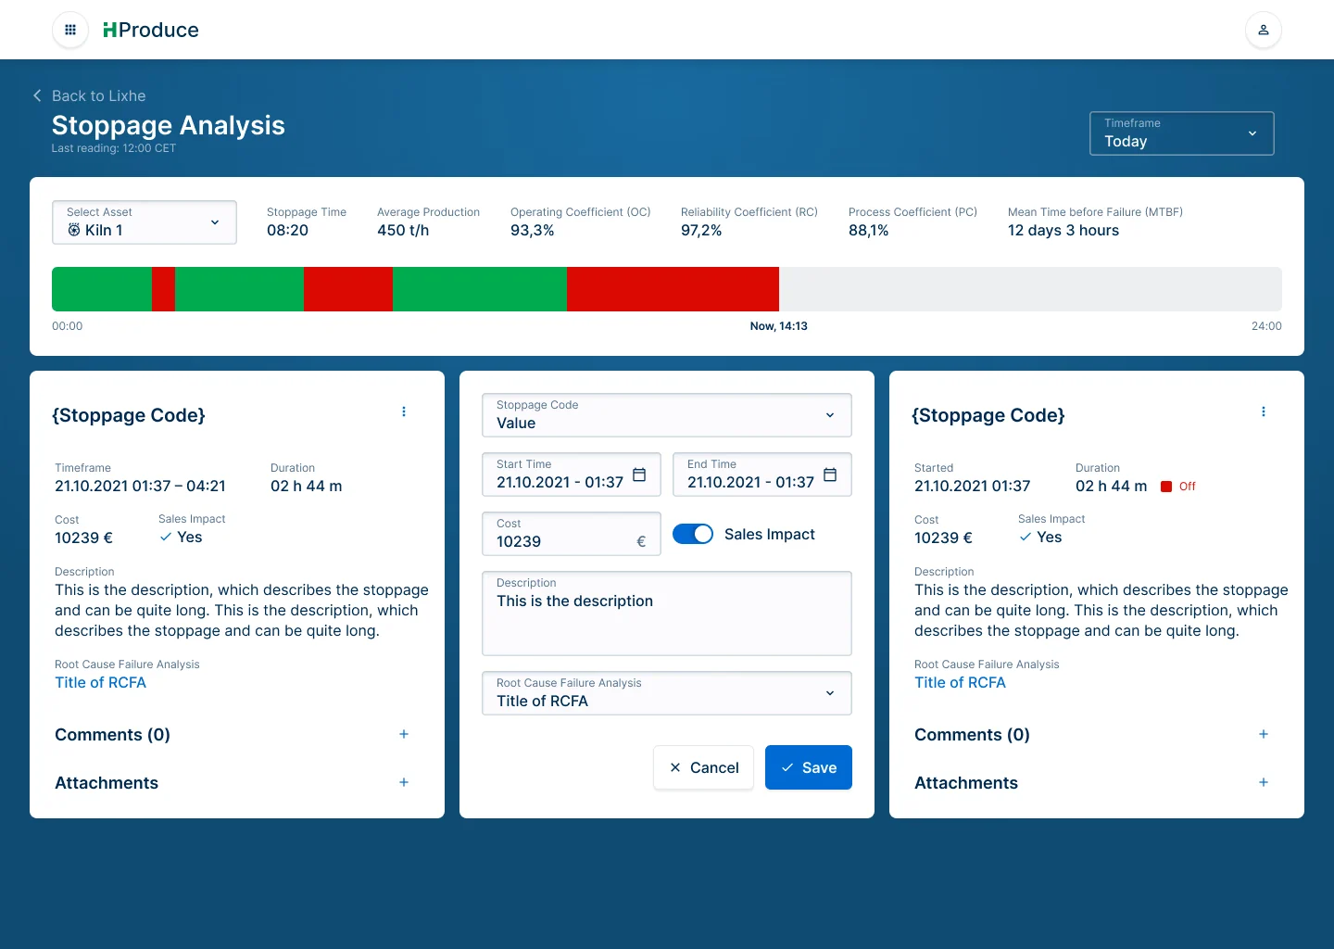Add a comment in the right card
The width and height of the screenshot is (1334, 949).
point(1264,734)
